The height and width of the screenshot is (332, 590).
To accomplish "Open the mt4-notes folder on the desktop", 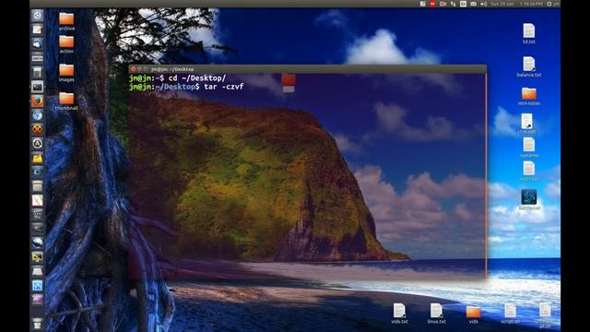I will 528,96.
